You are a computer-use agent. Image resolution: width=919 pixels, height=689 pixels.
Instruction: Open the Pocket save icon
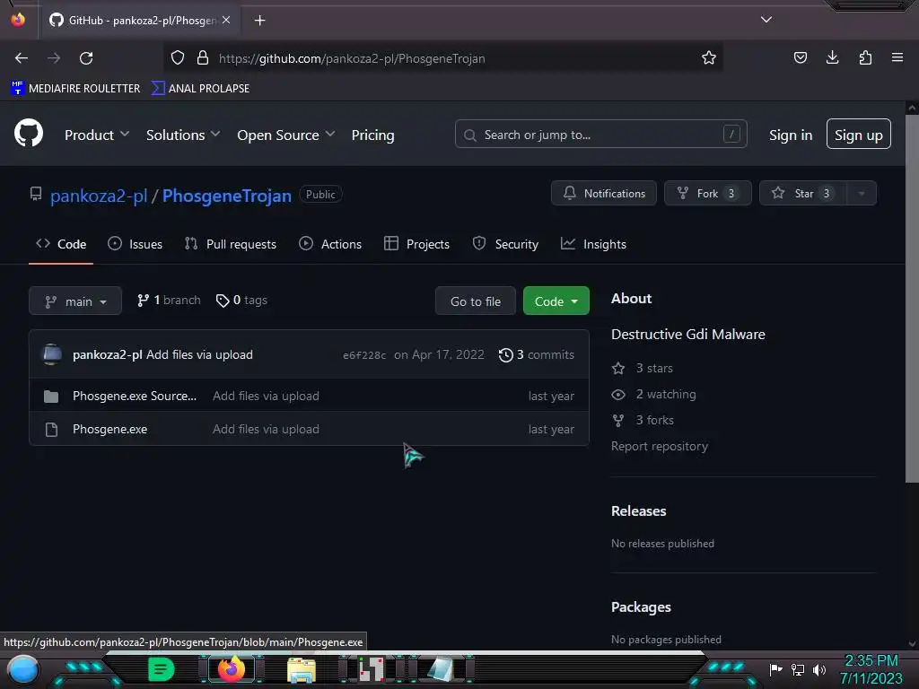click(x=800, y=57)
